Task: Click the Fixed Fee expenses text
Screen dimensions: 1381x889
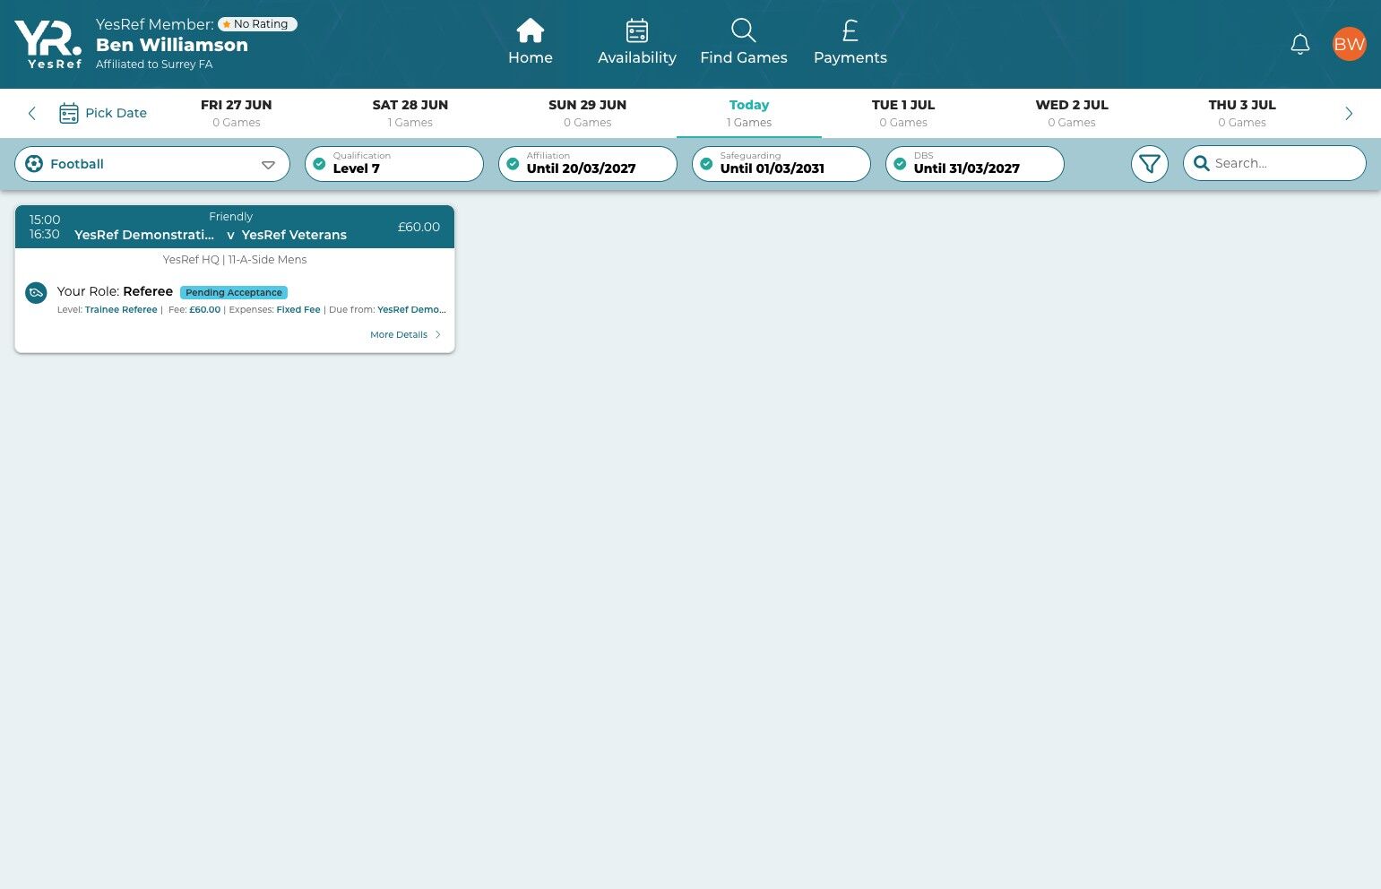Action: [x=298, y=310]
